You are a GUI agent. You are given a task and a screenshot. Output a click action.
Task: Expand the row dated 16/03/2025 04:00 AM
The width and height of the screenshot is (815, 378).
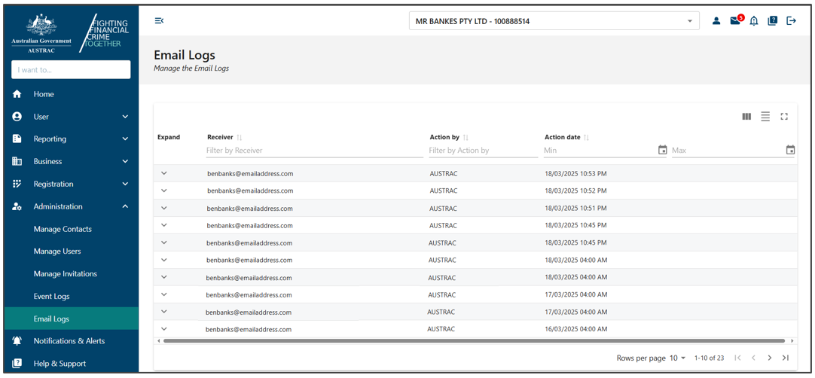point(164,328)
